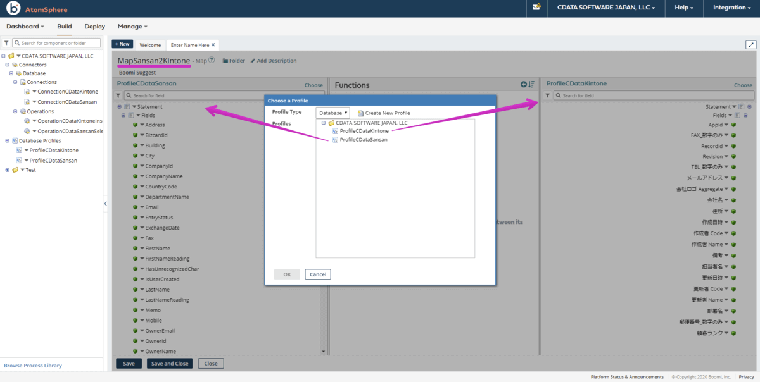Click Choose link in ProfileCDataKintone panel
This screenshot has height=382, width=760.
[x=744, y=85]
